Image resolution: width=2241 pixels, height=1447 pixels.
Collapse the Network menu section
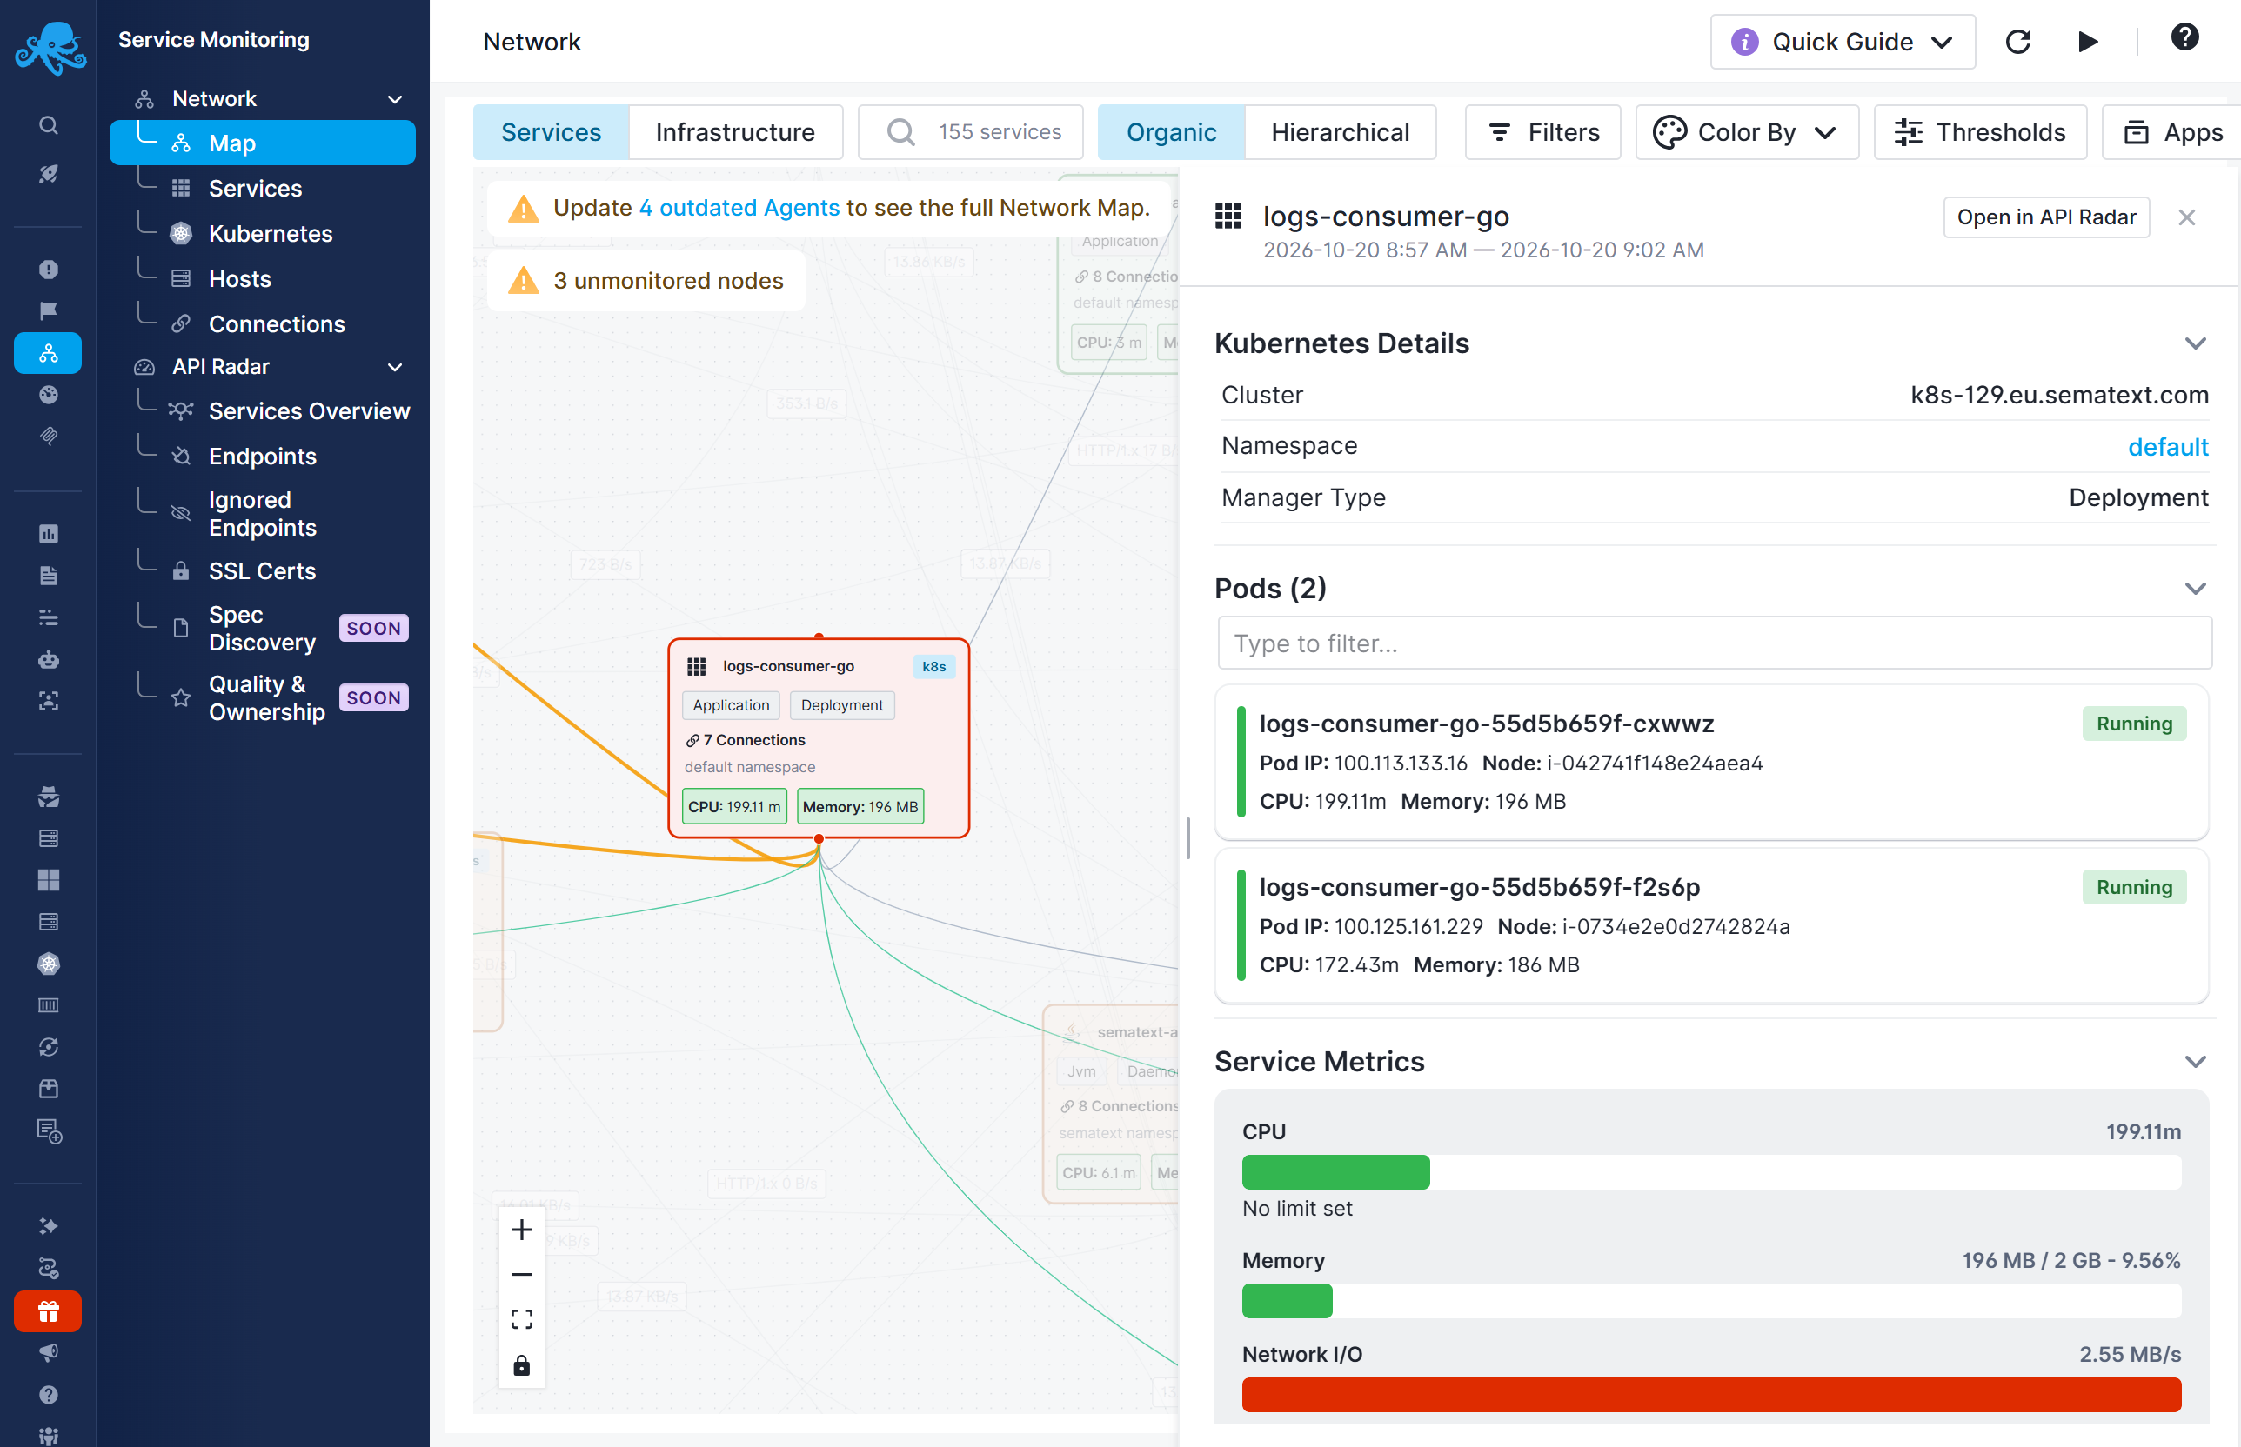click(395, 98)
